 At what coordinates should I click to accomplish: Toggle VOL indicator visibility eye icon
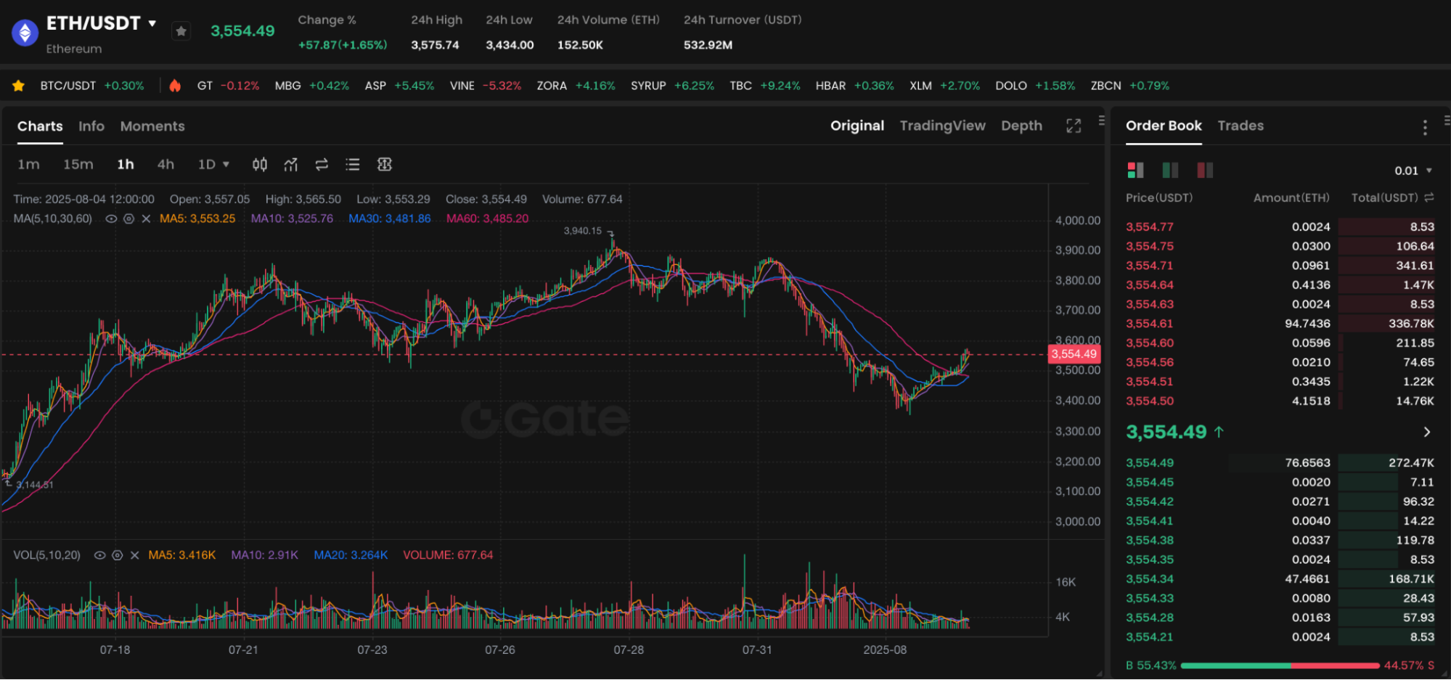point(99,555)
